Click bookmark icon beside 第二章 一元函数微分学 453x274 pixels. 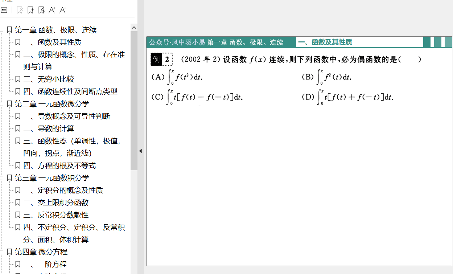(9, 104)
